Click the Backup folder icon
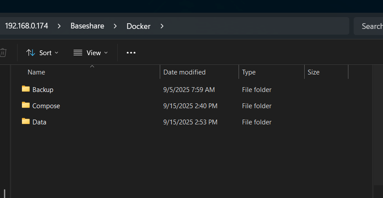 click(25, 89)
